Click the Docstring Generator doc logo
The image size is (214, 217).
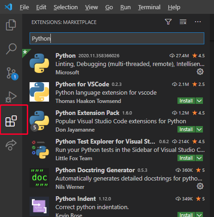pos(39,178)
